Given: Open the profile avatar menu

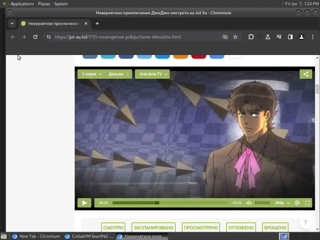Looking at the screenshot, I should [302, 37].
